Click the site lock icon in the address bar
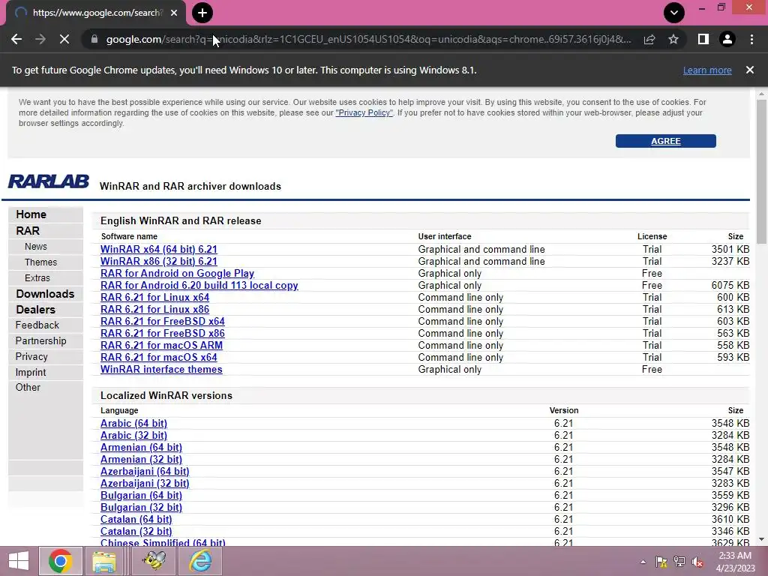The image size is (768, 576). 94,39
